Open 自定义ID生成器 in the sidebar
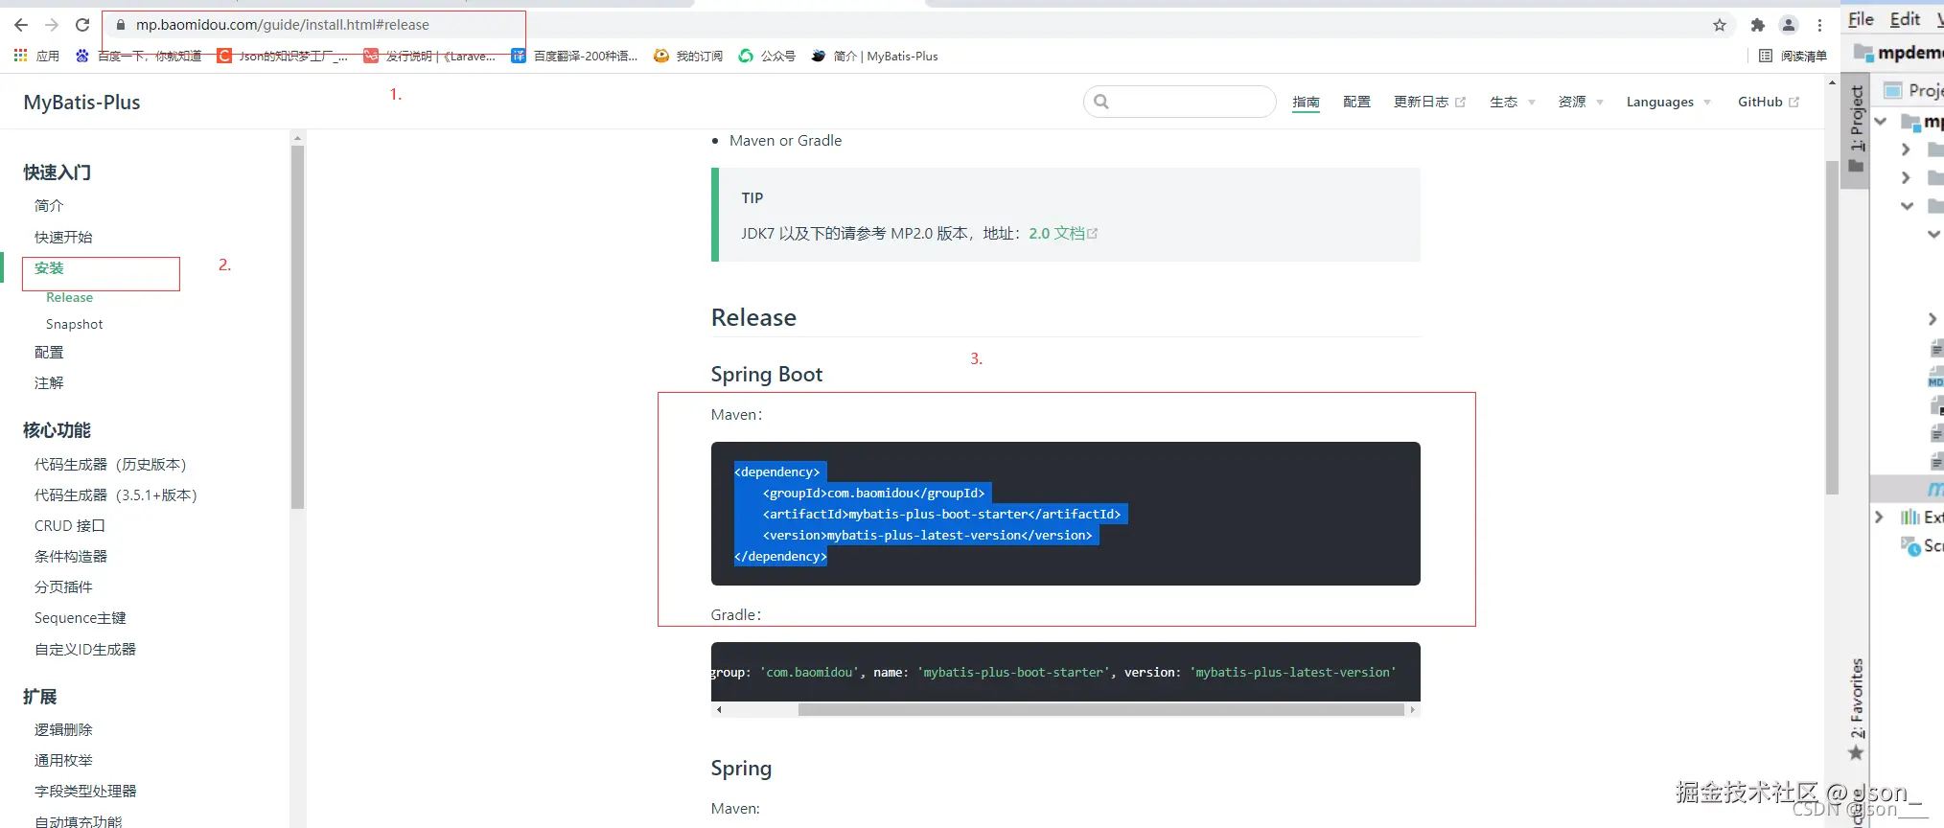1944x828 pixels. 85,650
